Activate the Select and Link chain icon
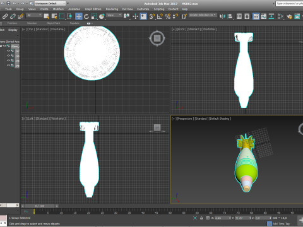Screen dimensions: 303x227 [x=5, y=16]
